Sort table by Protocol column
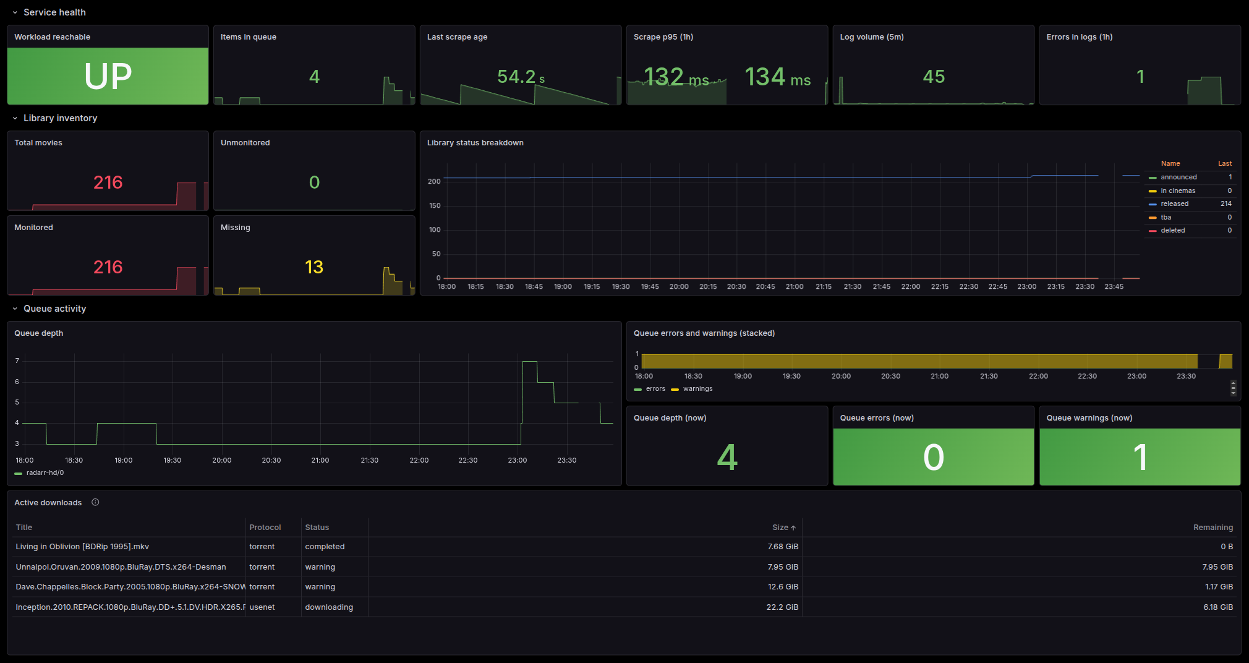The image size is (1249, 663). point(265,528)
